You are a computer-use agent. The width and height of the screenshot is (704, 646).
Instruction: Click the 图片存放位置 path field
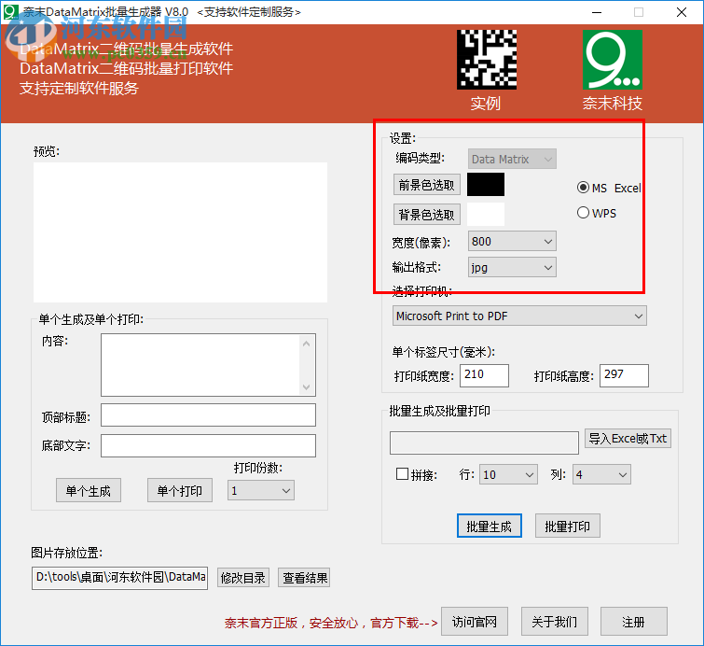coord(120,578)
